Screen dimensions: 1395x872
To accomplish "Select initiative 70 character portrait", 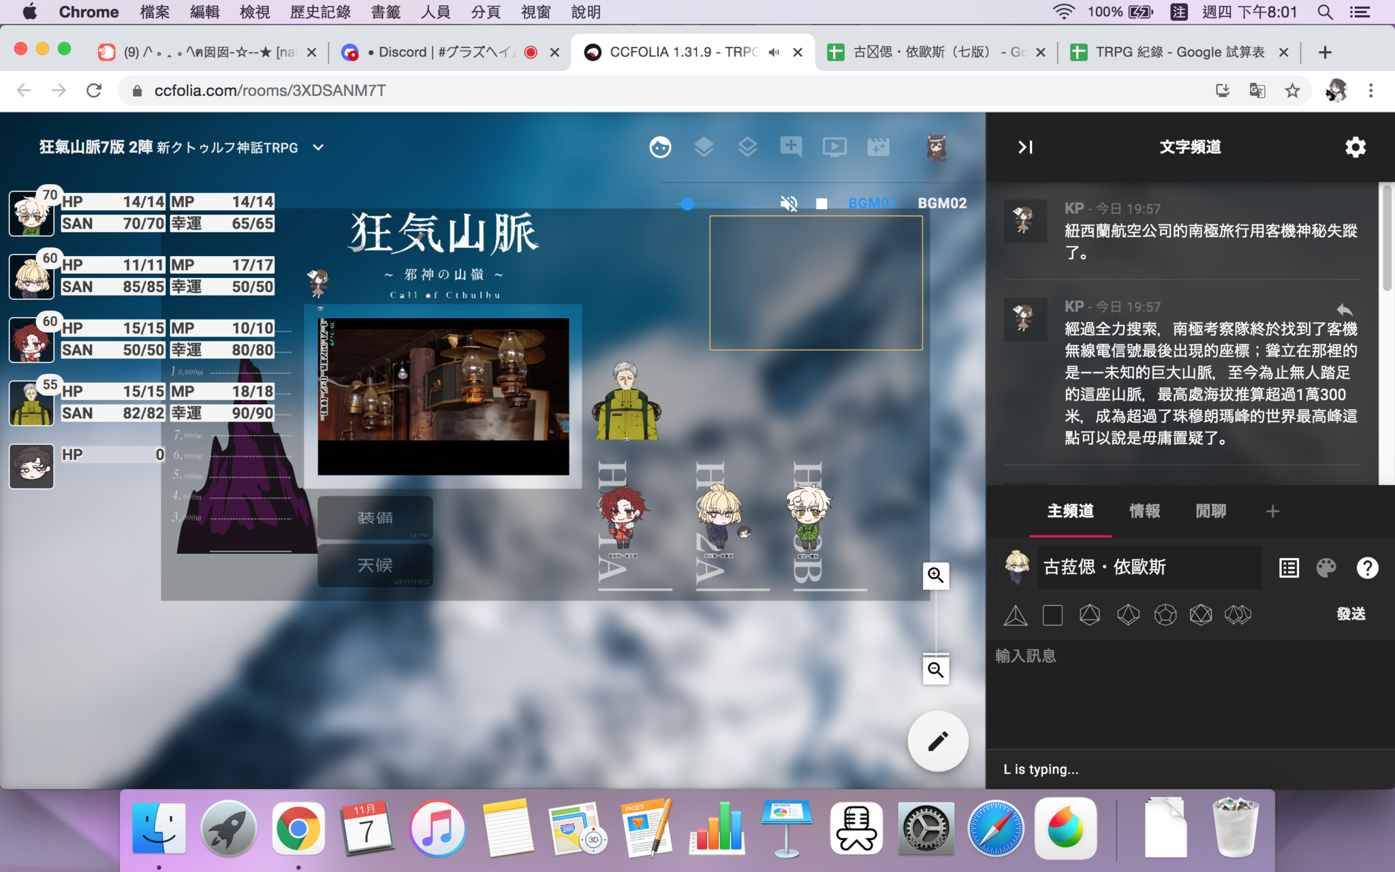I will pos(31,213).
